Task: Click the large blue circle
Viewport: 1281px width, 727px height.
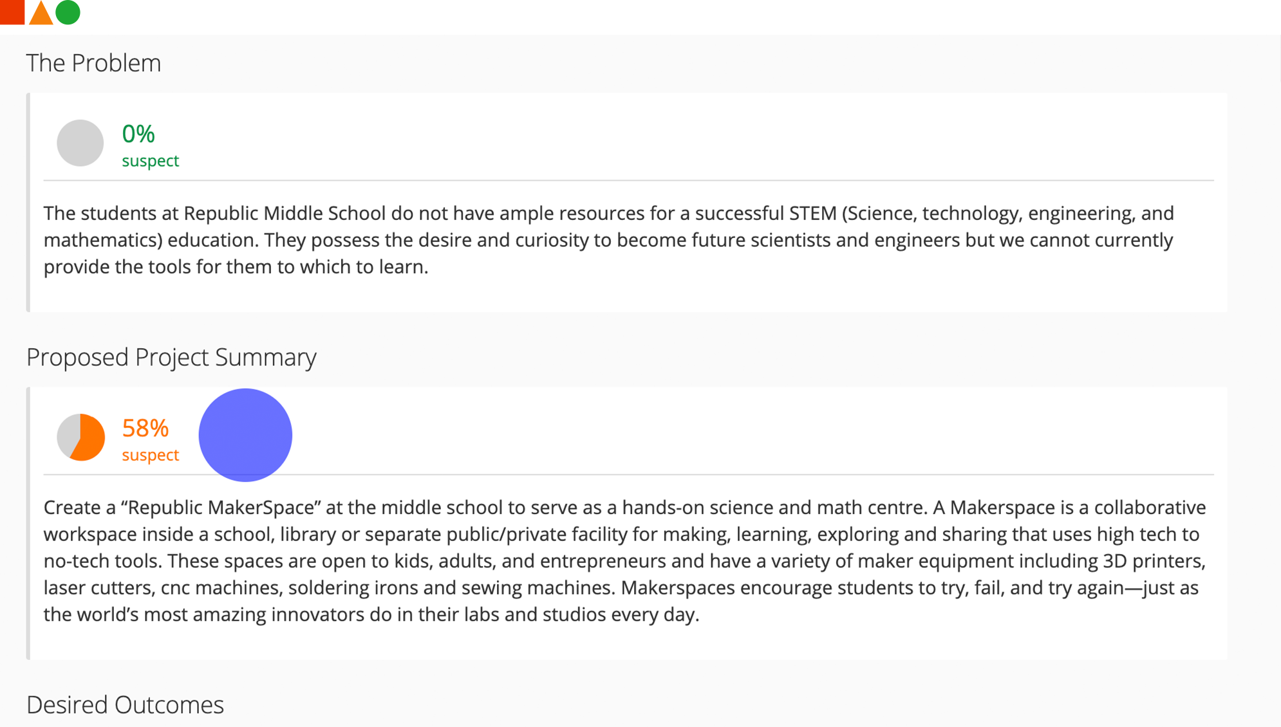Action: (245, 435)
